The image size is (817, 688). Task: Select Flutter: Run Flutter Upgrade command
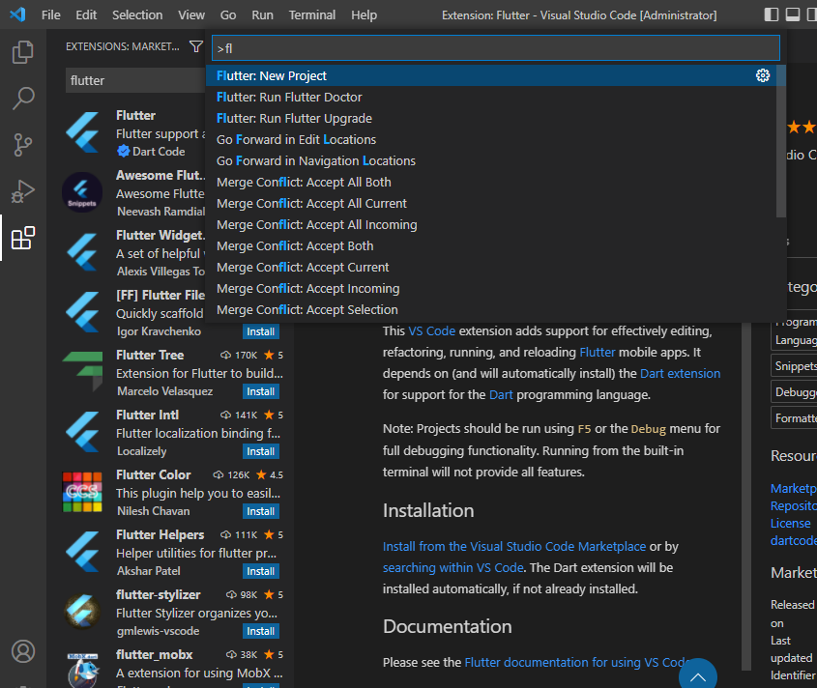[x=490, y=118]
